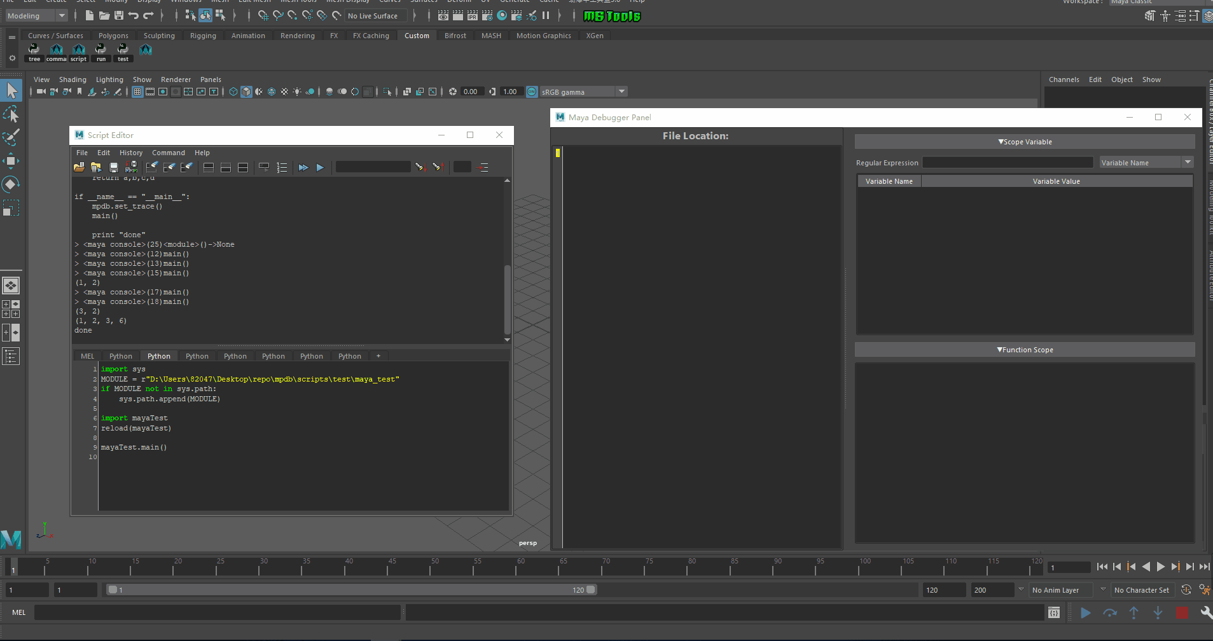Click New Scene icon in status line
The height and width of the screenshot is (641, 1213).
pyautogui.click(x=89, y=15)
